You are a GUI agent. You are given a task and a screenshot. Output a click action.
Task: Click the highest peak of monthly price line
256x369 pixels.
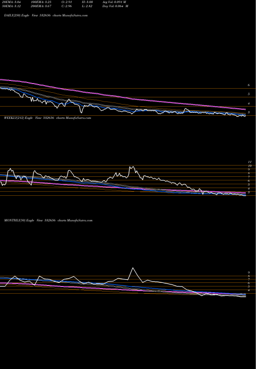(x=133, y=268)
